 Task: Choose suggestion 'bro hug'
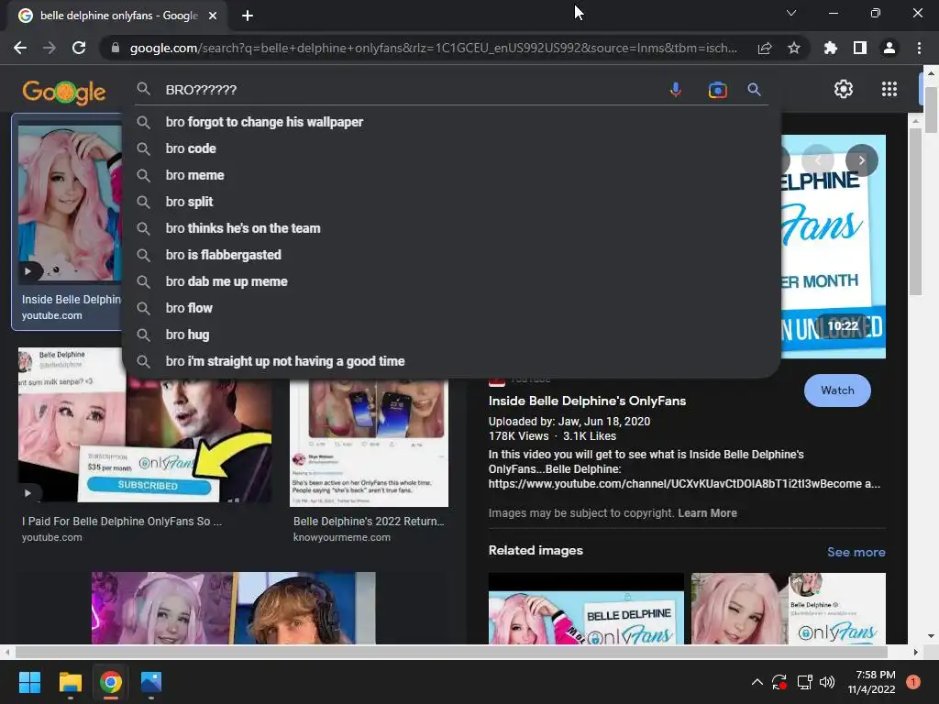451,335
